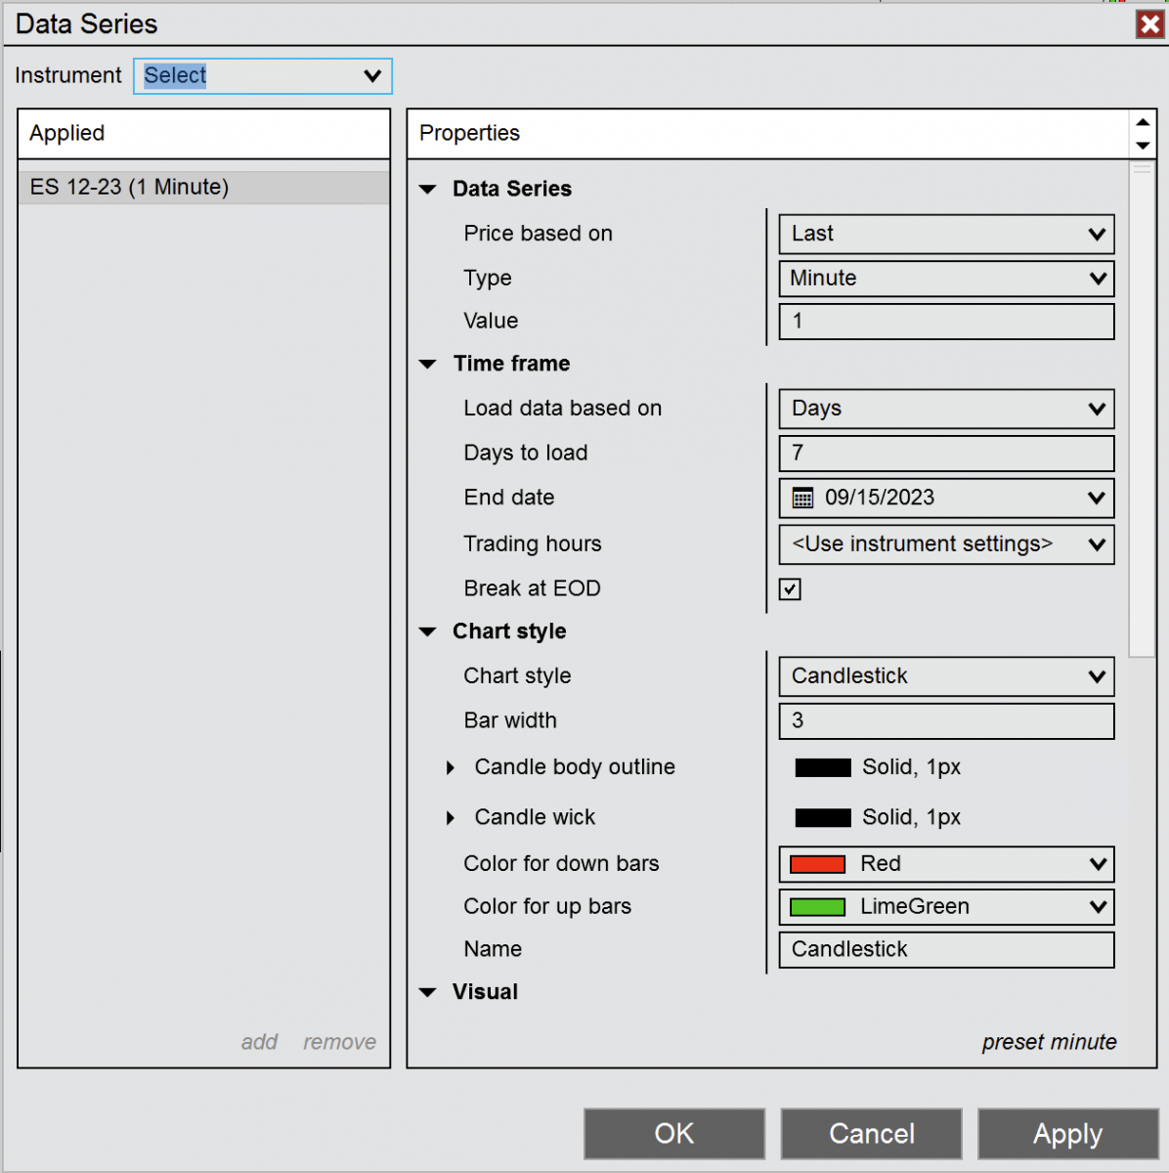The height and width of the screenshot is (1173, 1169).
Task: Open the Color for down bars dropdown
Action: pos(946,864)
